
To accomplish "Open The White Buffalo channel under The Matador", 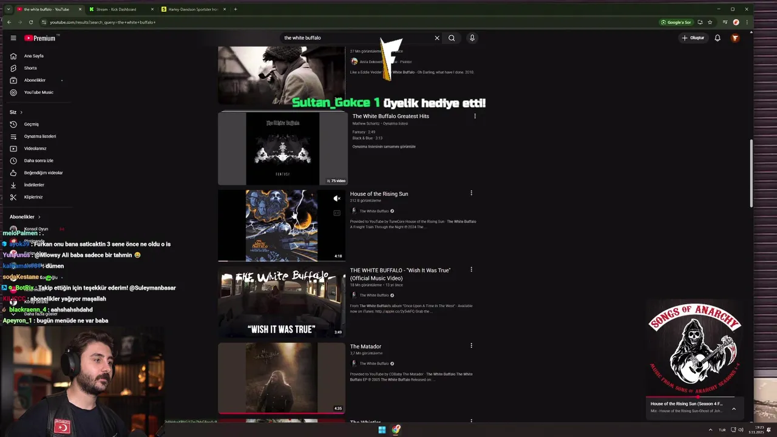I will (374, 364).
